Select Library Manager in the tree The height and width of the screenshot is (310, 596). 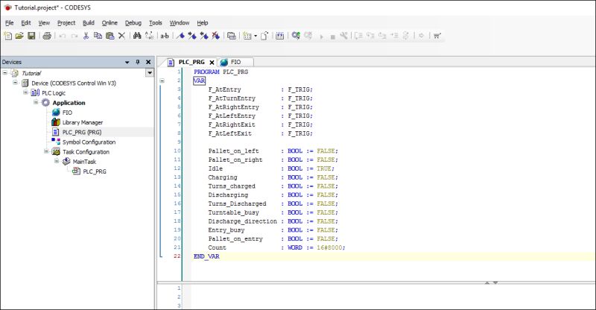point(83,122)
